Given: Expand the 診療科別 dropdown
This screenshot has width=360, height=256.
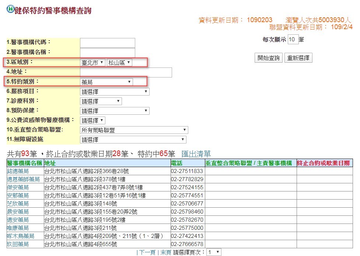Looking at the screenshot, I should (x=101, y=101).
